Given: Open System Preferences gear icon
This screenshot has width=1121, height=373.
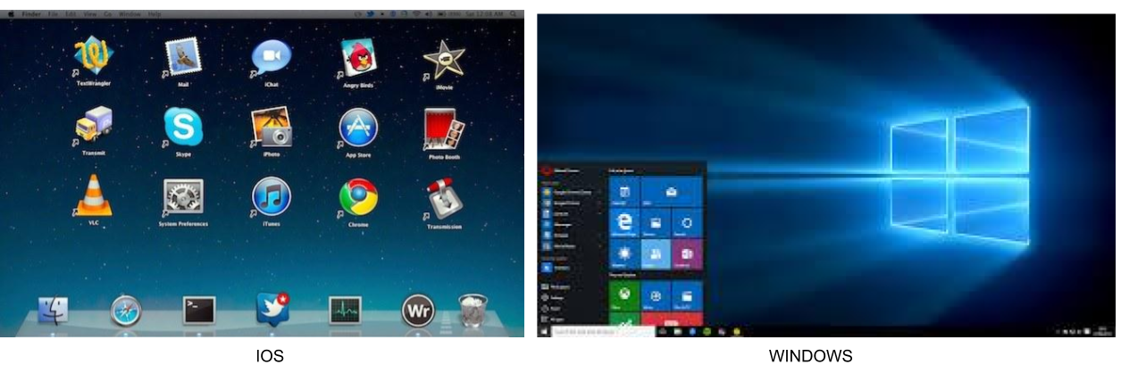Looking at the screenshot, I should pyautogui.click(x=183, y=197).
